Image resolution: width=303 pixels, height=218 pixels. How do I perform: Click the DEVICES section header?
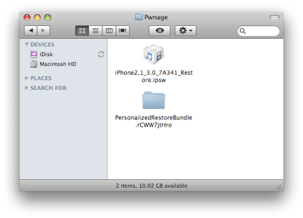point(42,44)
